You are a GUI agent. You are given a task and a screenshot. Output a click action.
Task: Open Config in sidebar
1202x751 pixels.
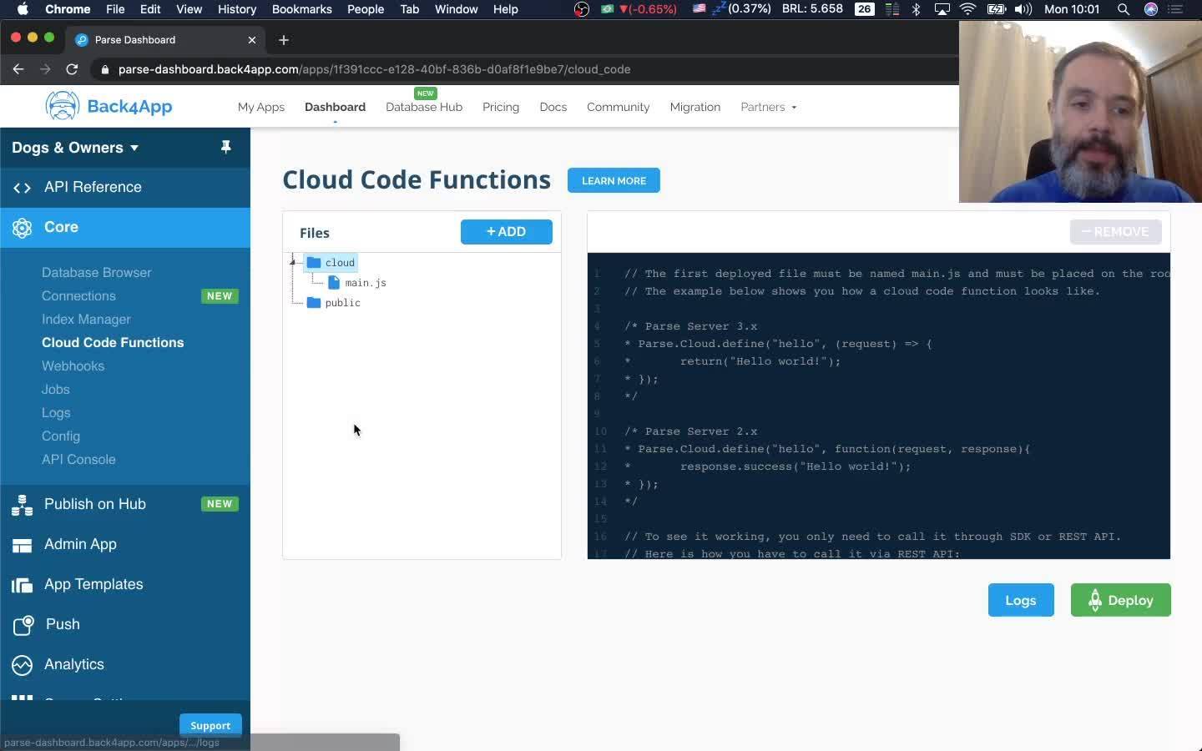pyautogui.click(x=61, y=436)
